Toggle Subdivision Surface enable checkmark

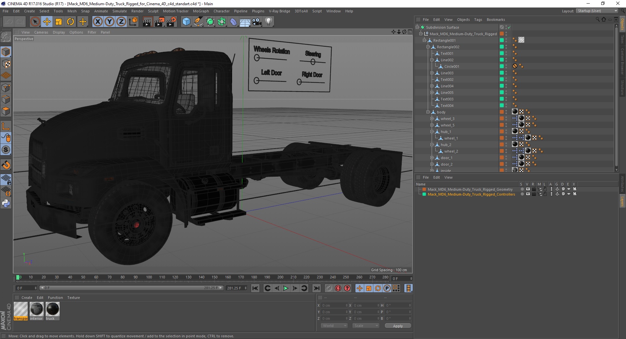(x=509, y=27)
